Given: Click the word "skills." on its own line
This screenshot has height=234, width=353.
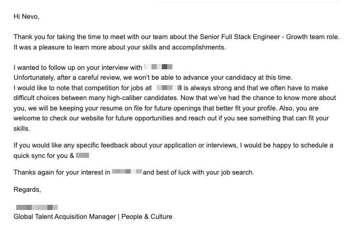Looking at the screenshot, I should [22, 129].
